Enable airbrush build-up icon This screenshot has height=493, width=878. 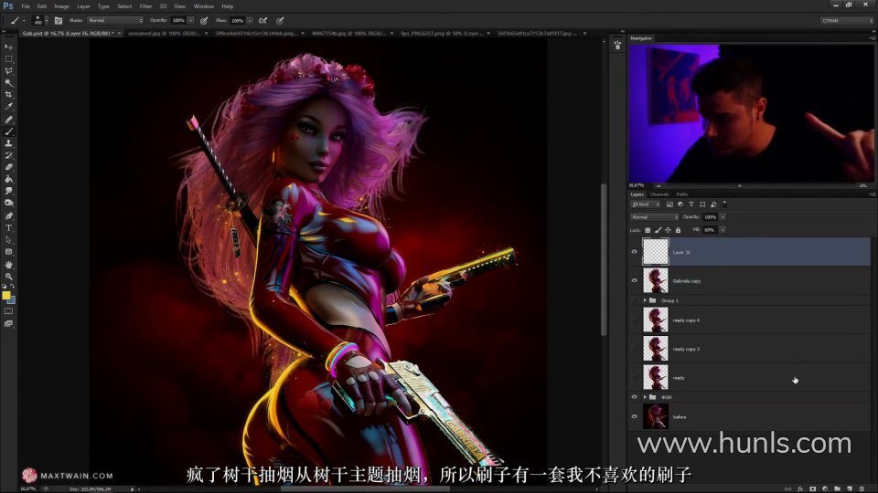coord(262,21)
